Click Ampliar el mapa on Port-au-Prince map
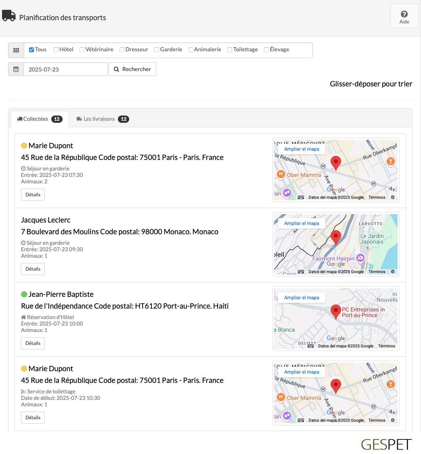 coord(302,298)
